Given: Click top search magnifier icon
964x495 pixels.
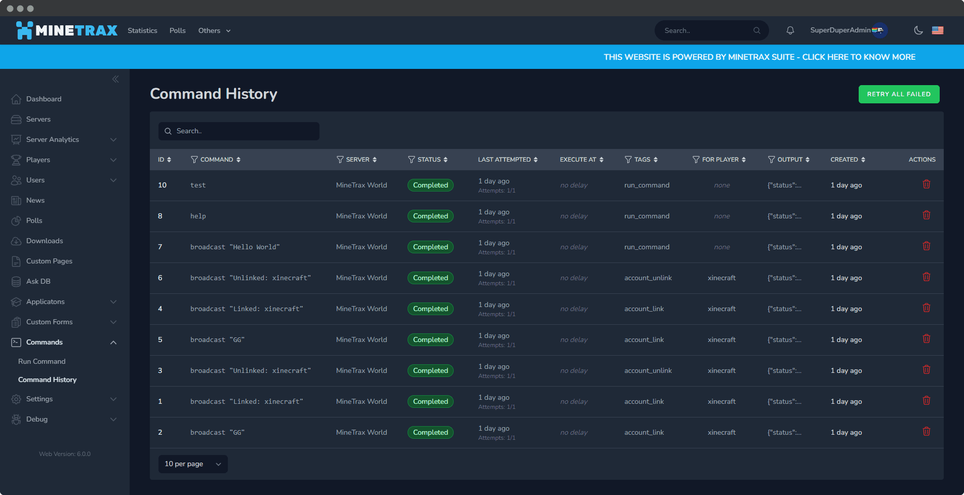Looking at the screenshot, I should click(756, 30).
